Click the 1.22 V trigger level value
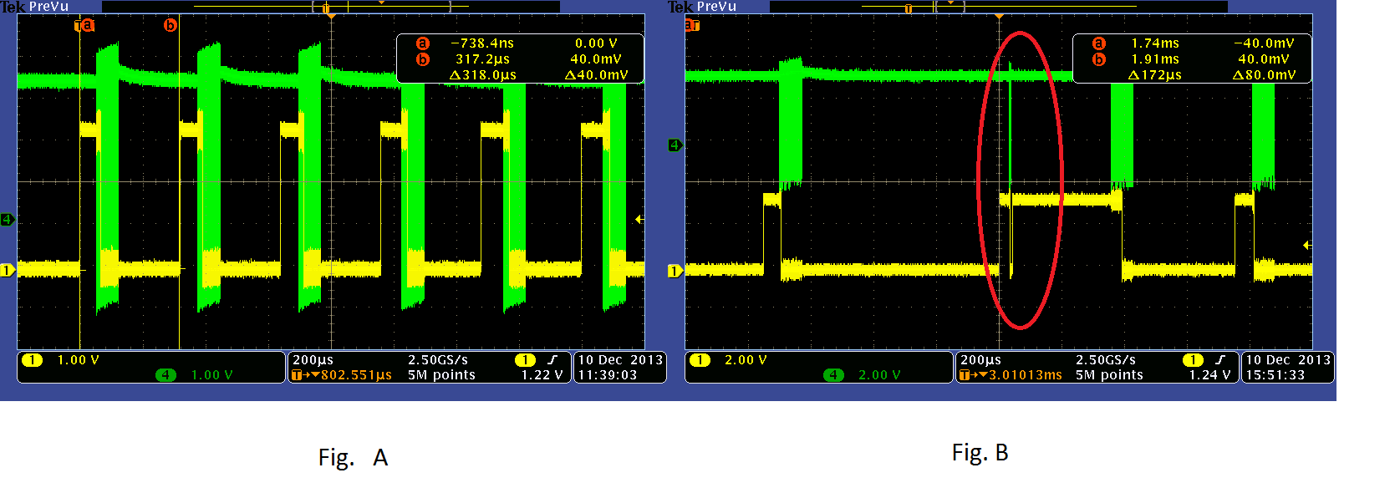 [542, 375]
